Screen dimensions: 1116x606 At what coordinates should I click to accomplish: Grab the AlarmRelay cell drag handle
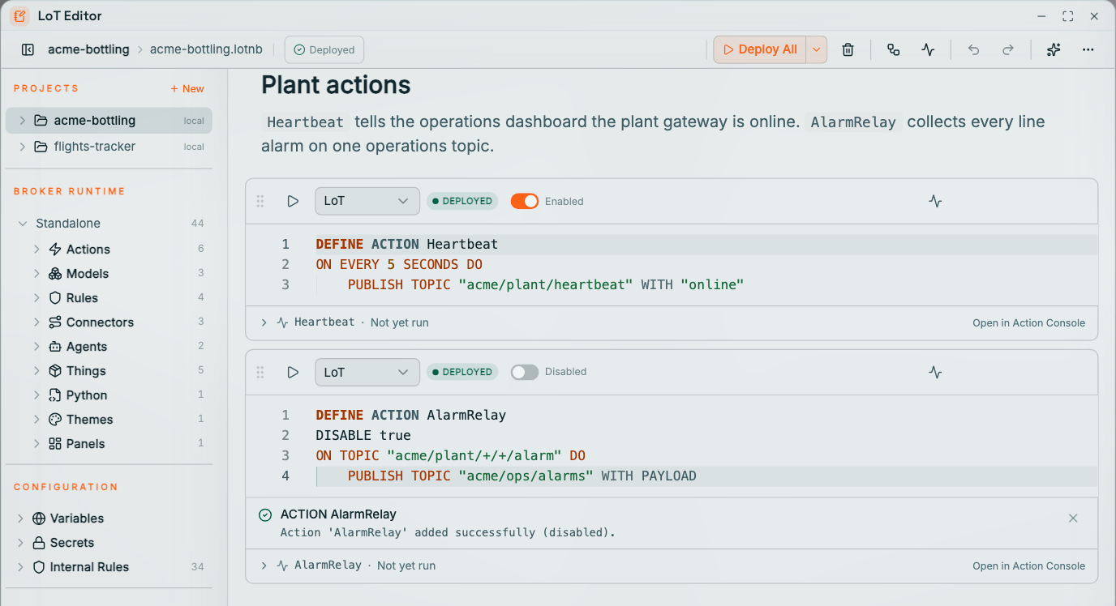[260, 372]
